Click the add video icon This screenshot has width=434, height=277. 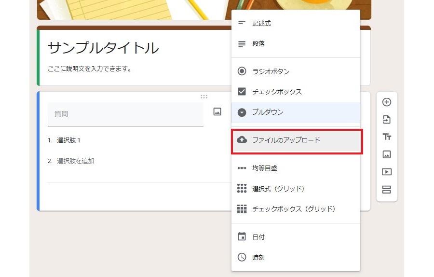coord(386,172)
